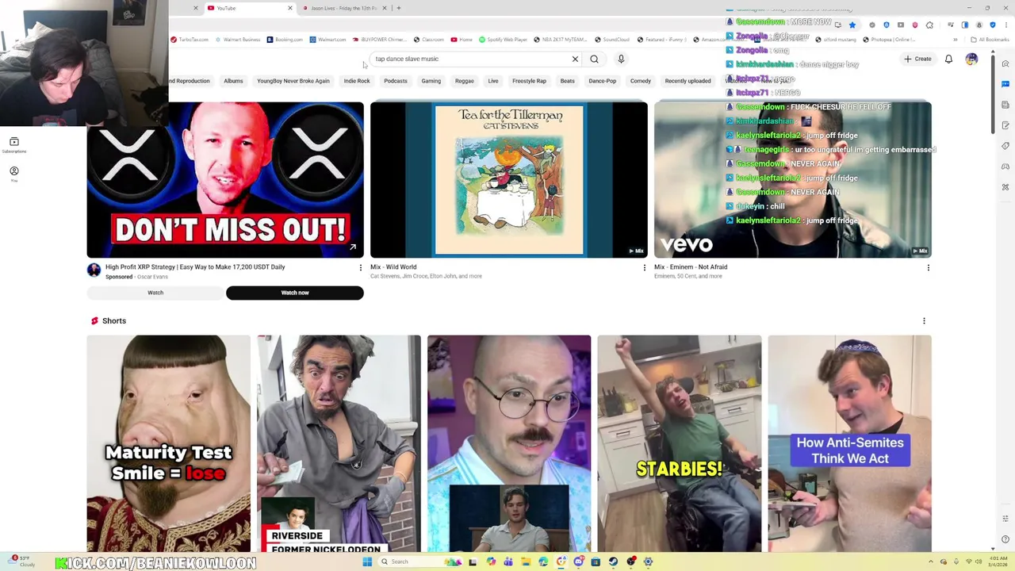Open the All Bookmarks folder
The height and width of the screenshot is (571, 1015).
click(990, 40)
